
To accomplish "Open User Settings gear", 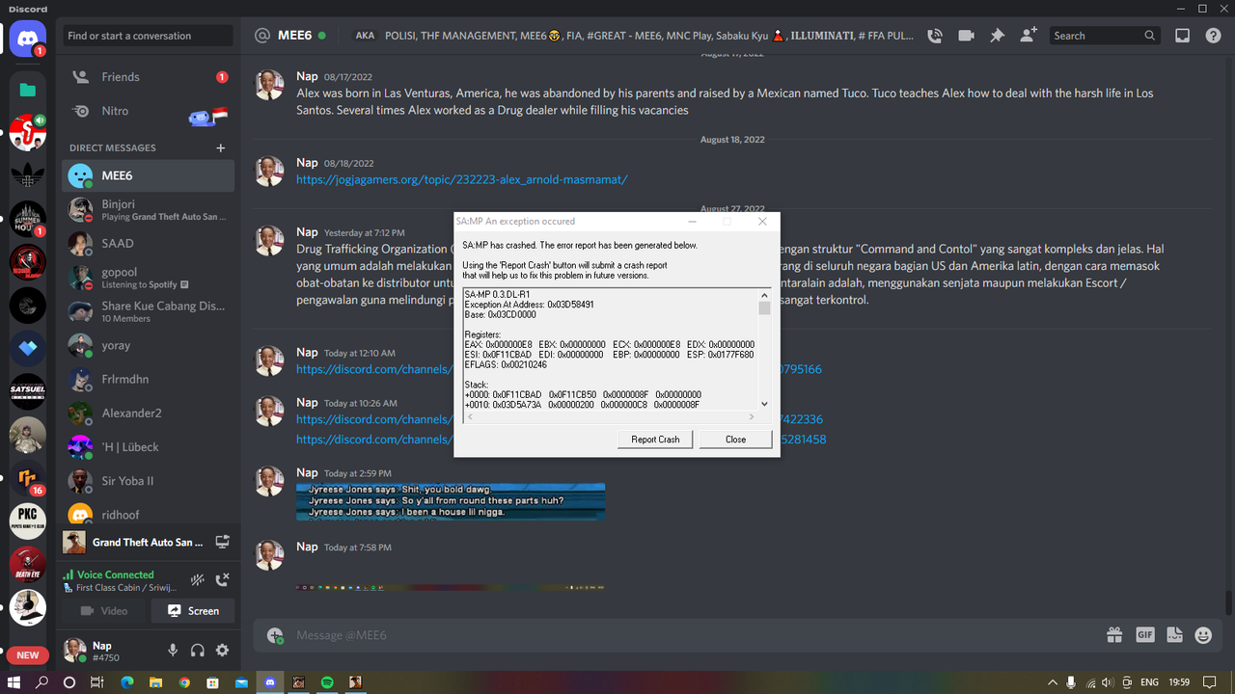I will [x=222, y=650].
